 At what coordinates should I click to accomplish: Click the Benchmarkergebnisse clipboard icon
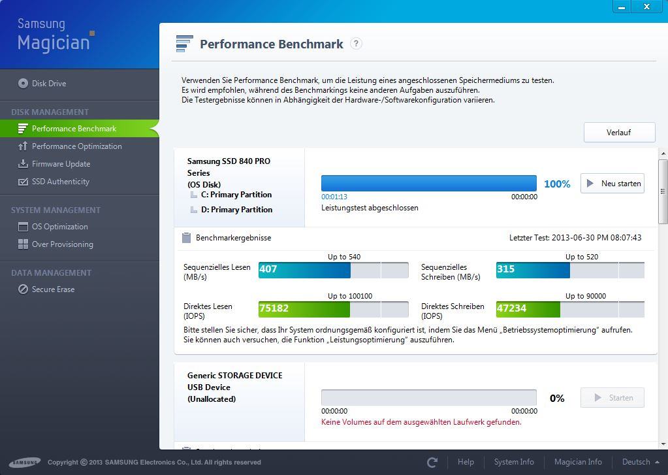coord(186,238)
